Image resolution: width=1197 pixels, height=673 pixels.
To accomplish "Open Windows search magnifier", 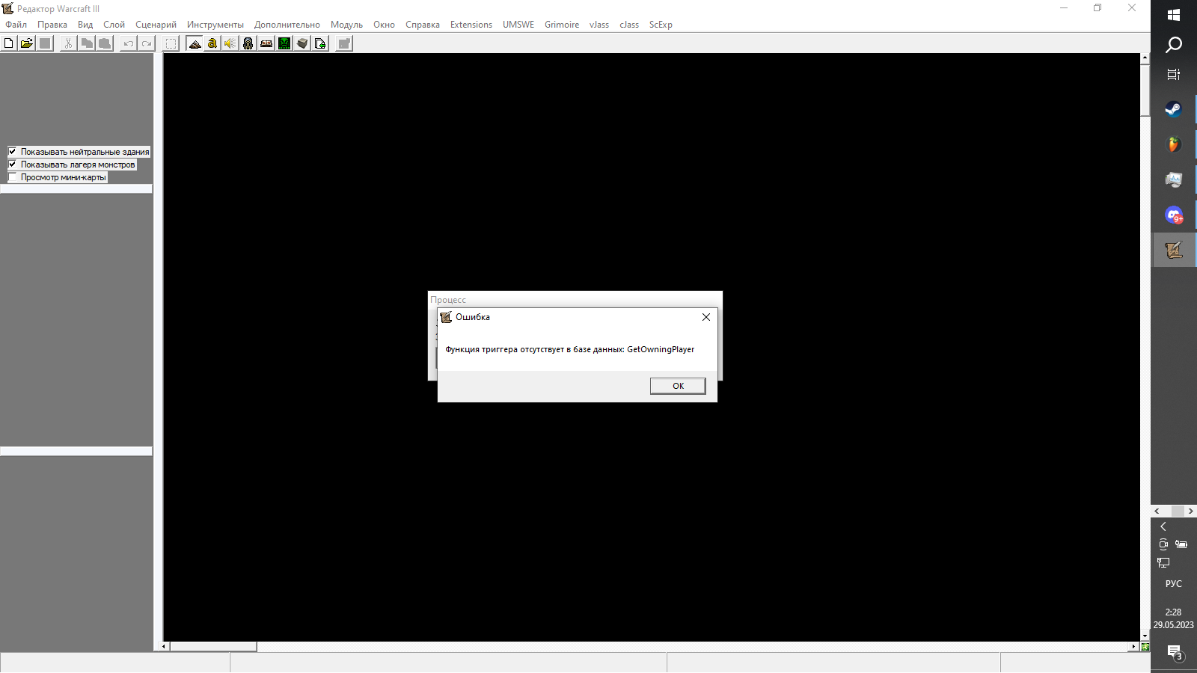I will (1174, 45).
